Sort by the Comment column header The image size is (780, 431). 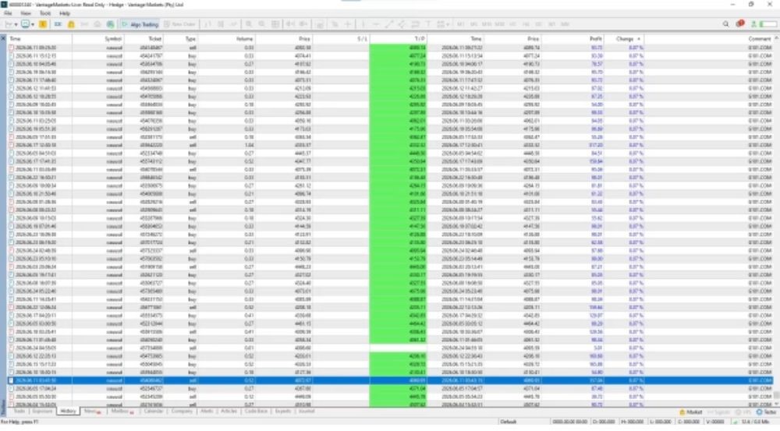(759, 39)
